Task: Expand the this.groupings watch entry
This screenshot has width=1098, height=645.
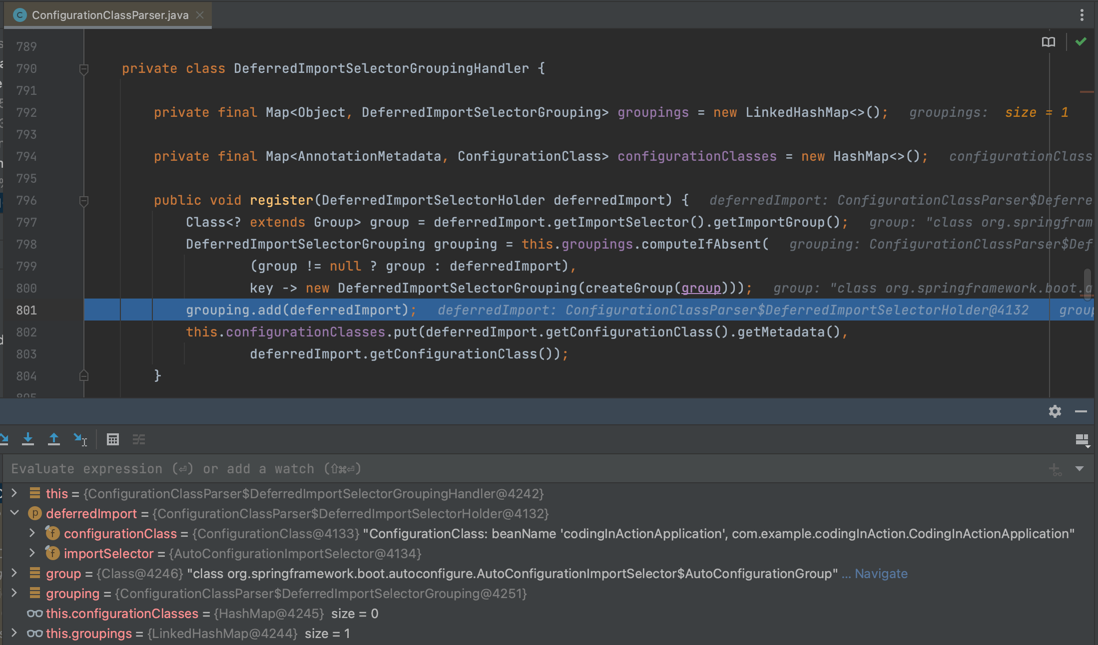Action: coord(14,633)
